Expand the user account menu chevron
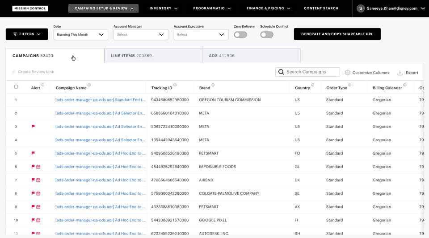Image resolution: width=429 pixels, height=238 pixels. tap(423, 8)
